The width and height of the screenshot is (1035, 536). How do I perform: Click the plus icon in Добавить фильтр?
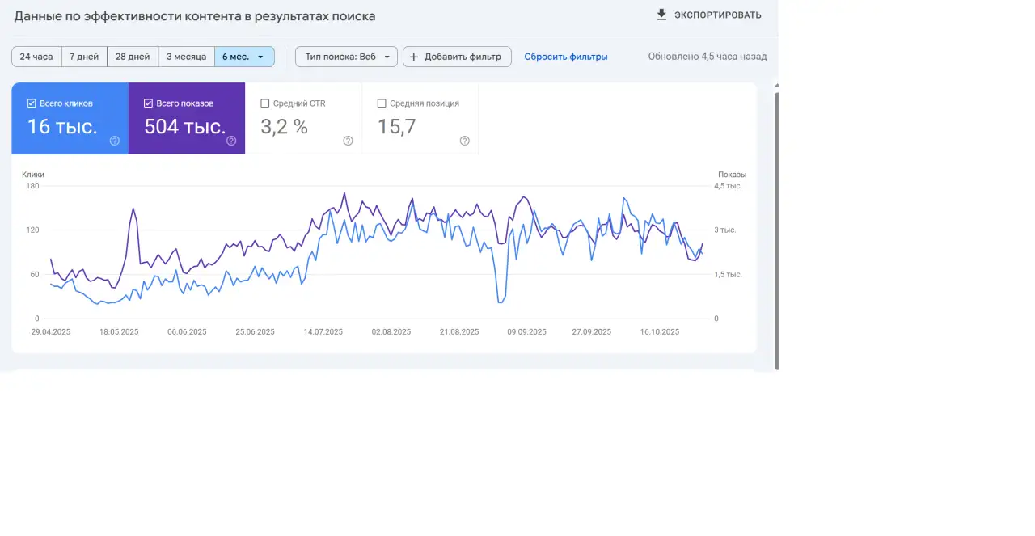(413, 57)
